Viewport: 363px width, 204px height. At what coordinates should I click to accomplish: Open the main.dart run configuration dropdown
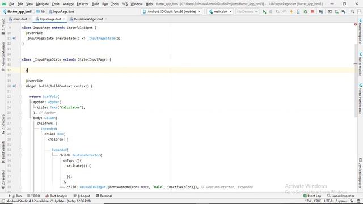(x=220, y=11)
